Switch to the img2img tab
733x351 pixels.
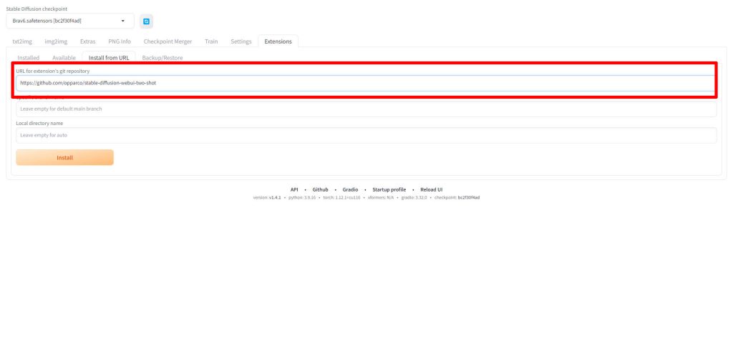pos(56,41)
